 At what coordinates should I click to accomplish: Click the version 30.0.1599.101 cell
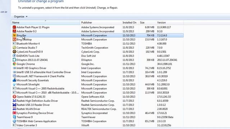pyautogui.click(x=165, y=64)
